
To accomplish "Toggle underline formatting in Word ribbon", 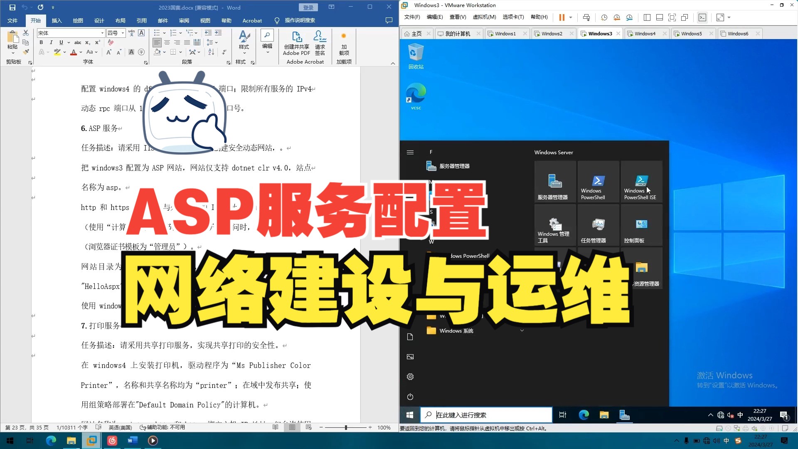I will 62,43.
